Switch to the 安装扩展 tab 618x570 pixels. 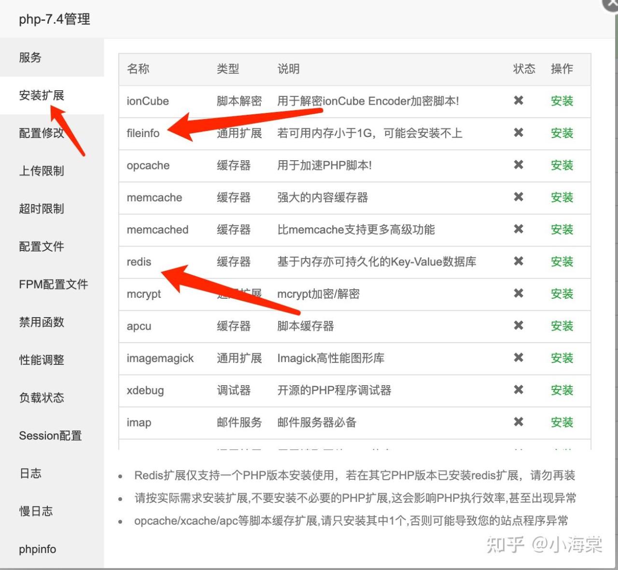(42, 95)
